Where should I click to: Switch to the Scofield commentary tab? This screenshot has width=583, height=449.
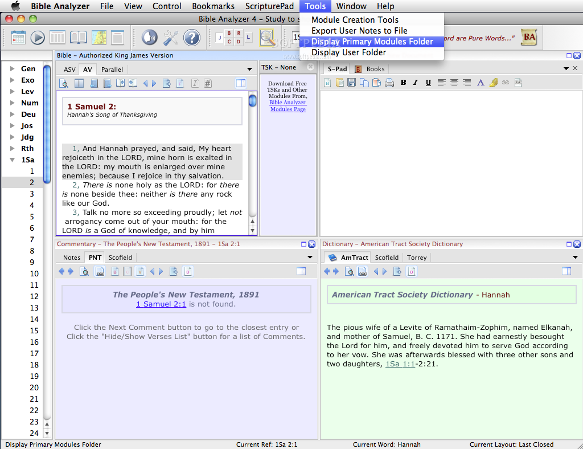(x=120, y=258)
